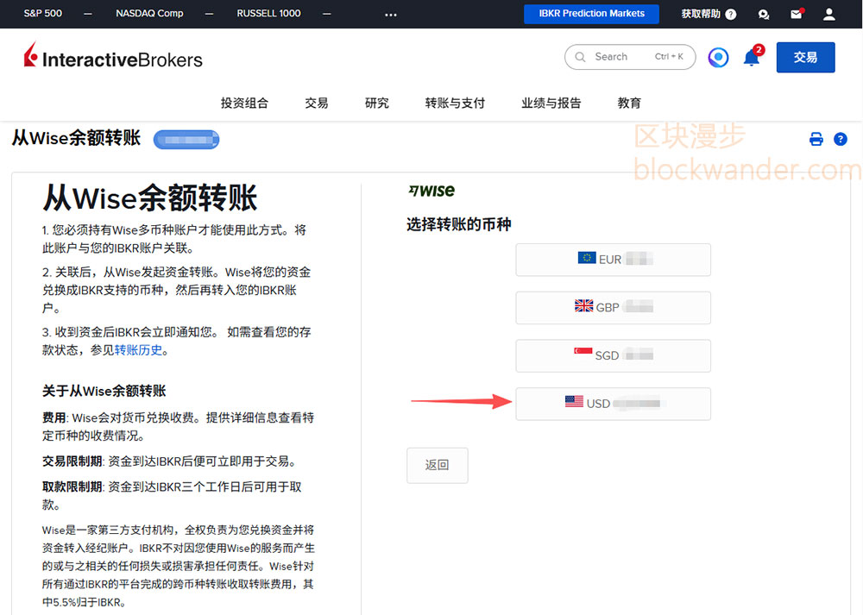Open IBKR Prediction Markets button
Image resolution: width=863 pixels, height=615 pixels.
(x=592, y=14)
